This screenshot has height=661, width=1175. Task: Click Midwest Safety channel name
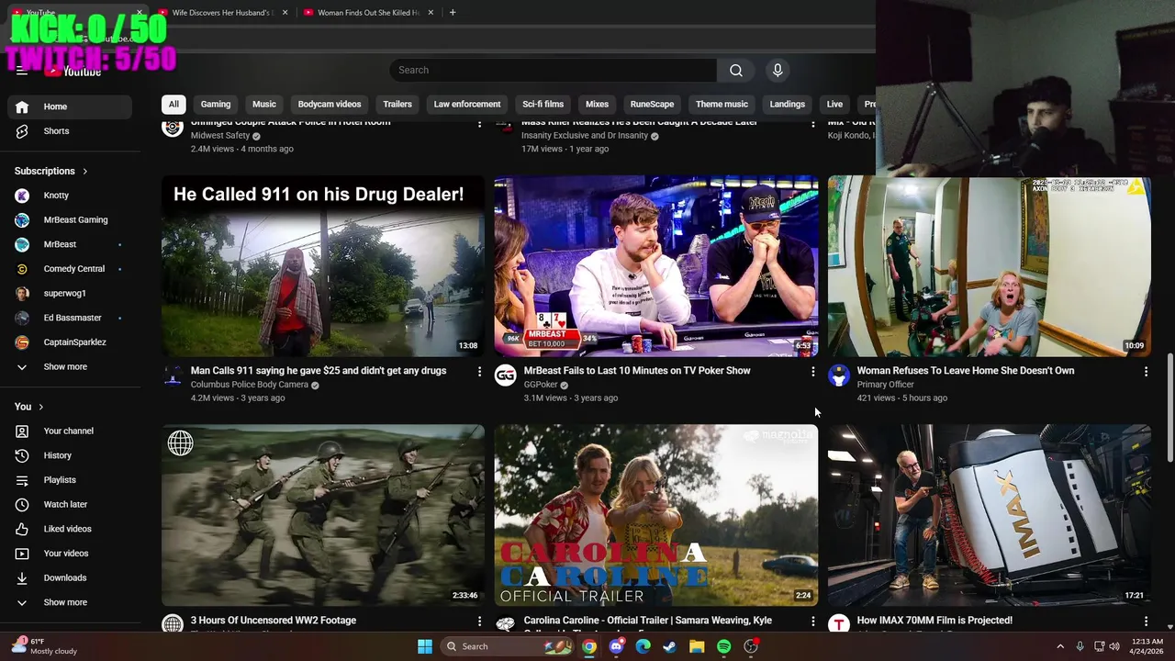pyautogui.click(x=220, y=136)
